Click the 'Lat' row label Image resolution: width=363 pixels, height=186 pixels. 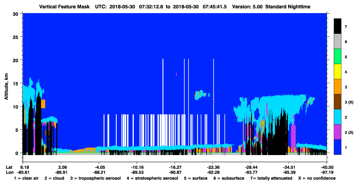(9, 167)
